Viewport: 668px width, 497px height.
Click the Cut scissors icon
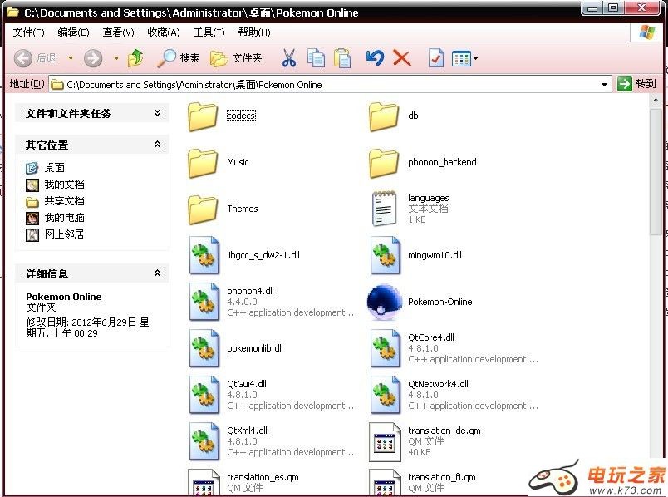[x=288, y=58]
